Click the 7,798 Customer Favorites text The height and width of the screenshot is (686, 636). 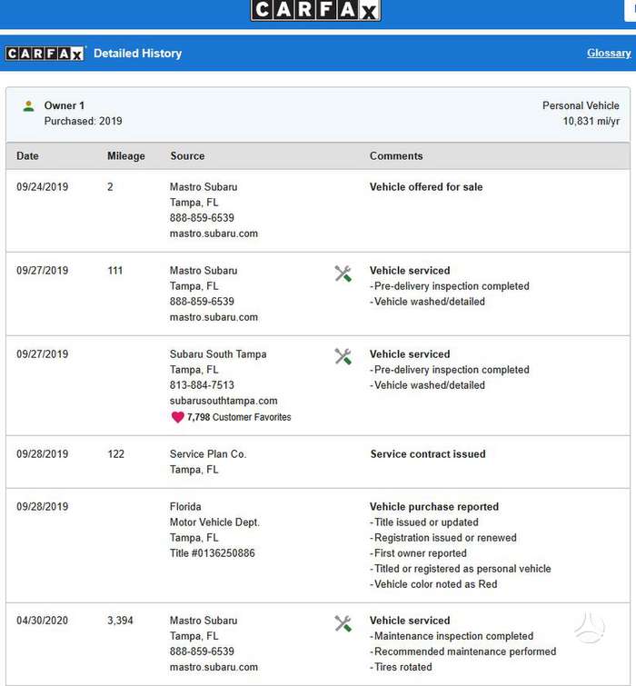(239, 417)
